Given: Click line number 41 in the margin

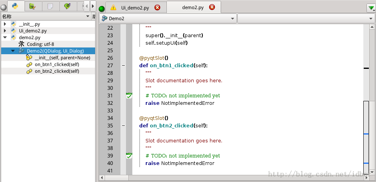Looking at the screenshot, I should click(110, 171).
